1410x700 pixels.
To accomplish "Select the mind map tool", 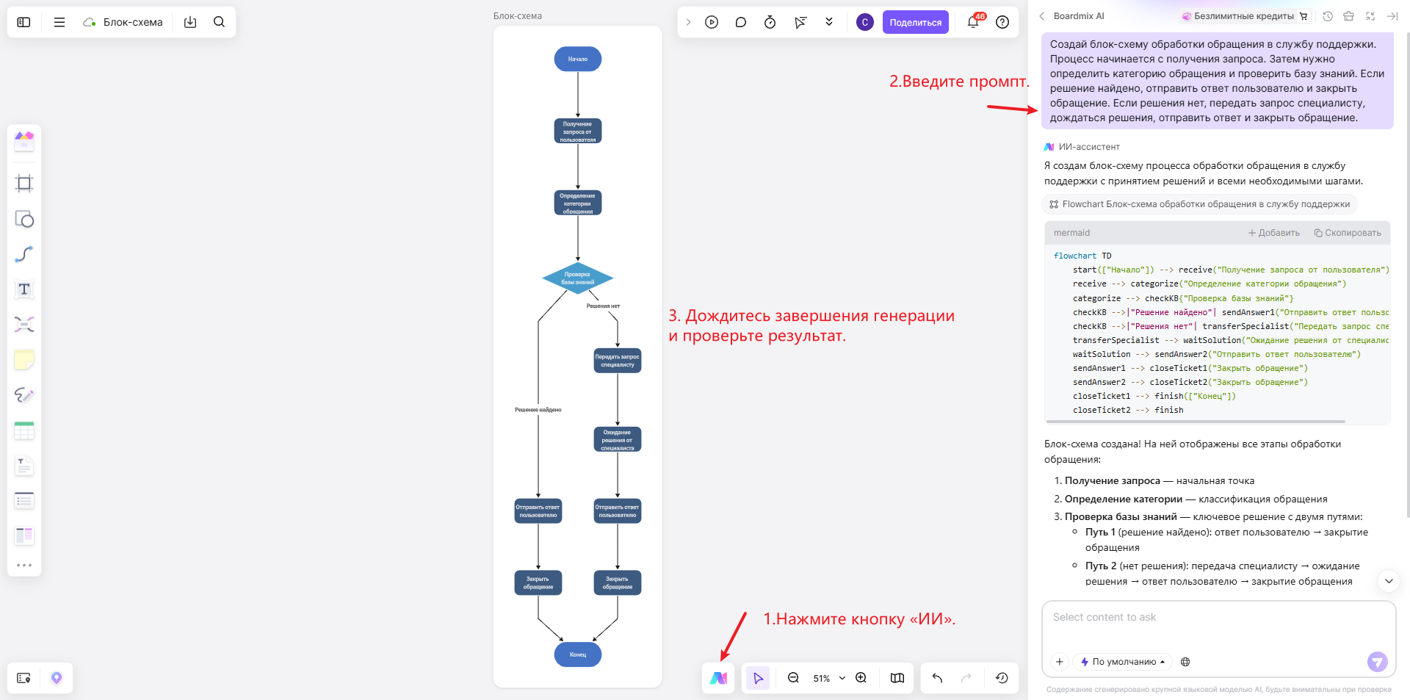I will click(24, 325).
